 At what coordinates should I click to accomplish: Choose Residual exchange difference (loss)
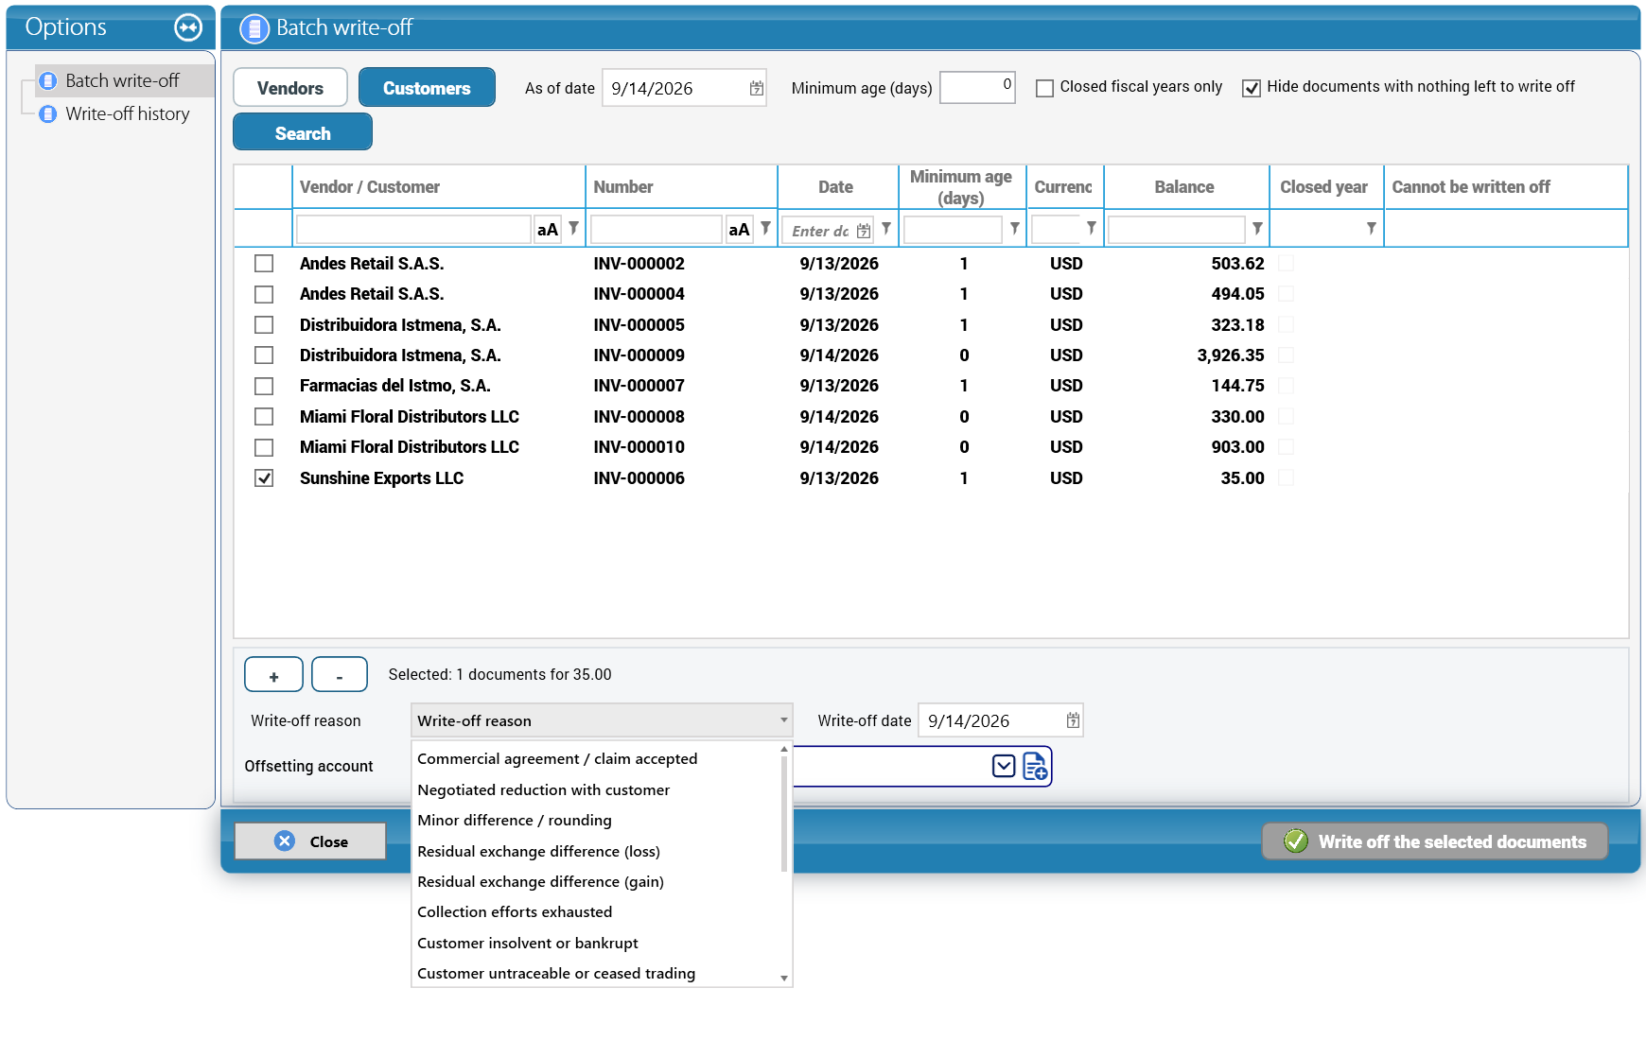click(x=538, y=852)
